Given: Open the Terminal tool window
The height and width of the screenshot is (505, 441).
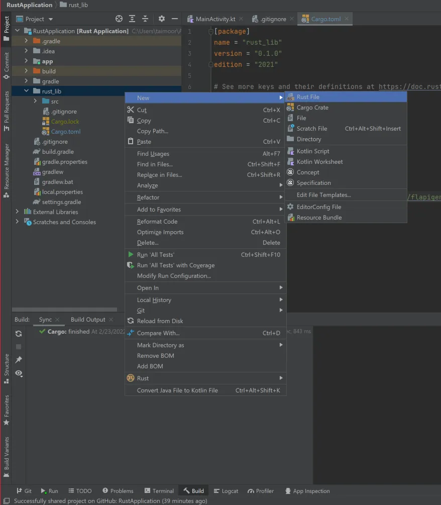Looking at the screenshot, I should (159, 491).
